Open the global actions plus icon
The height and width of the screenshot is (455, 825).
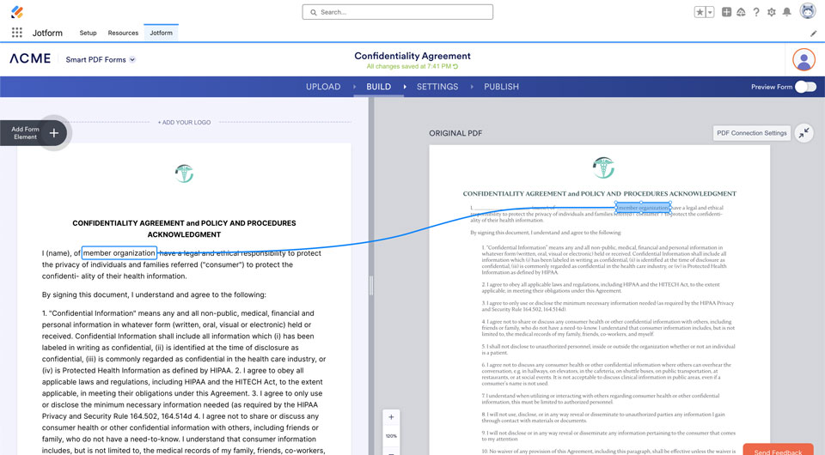click(x=726, y=12)
